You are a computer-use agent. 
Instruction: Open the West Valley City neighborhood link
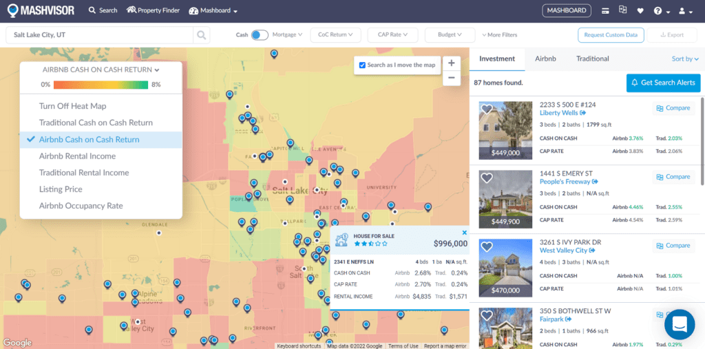(x=567, y=251)
